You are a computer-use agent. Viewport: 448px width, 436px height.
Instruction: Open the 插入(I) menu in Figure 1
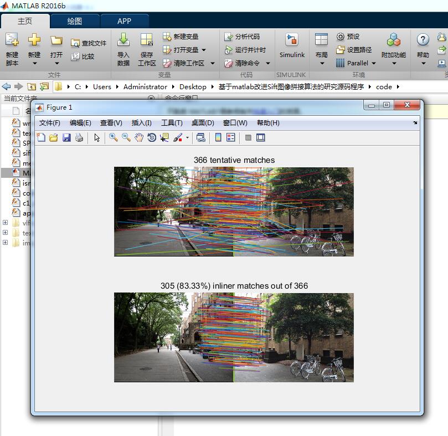[x=141, y=123]
